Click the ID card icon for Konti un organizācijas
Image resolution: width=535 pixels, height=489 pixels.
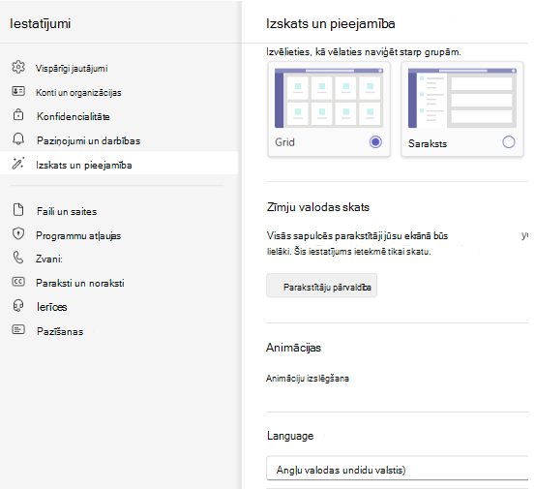tap(18, 91)
